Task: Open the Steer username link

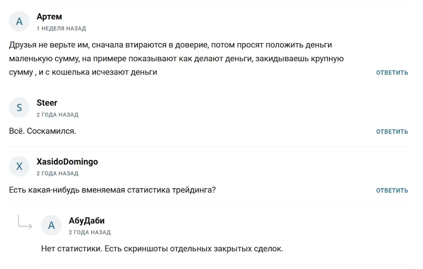Action: (47, 103)
